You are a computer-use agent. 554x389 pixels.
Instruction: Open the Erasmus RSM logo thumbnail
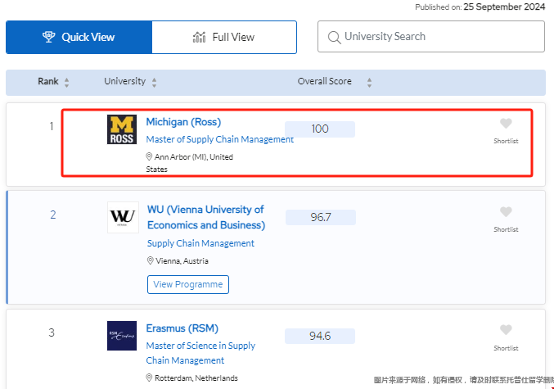point(122,336)
